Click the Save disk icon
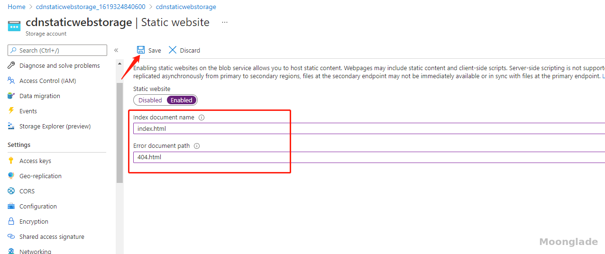Viewport: 605px width, 254px height. coord(141,50)
